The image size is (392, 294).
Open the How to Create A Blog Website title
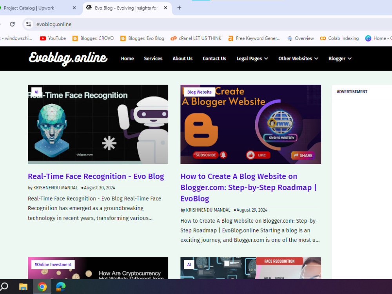coord(249,187)
